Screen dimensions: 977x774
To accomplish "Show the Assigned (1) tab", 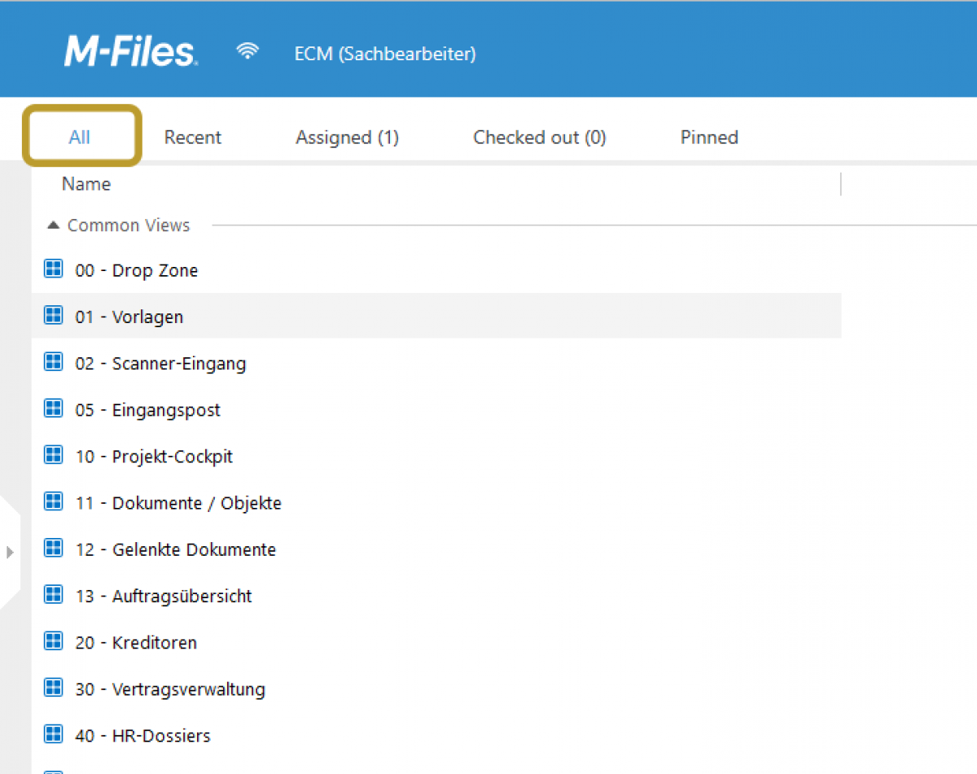I will [x=347, y=138].
